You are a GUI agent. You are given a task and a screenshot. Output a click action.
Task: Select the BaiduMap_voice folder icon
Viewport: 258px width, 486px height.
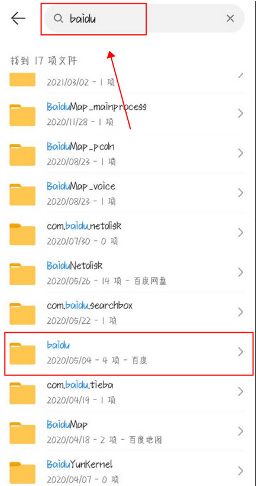pyautogui.click(x=22, y=194)
